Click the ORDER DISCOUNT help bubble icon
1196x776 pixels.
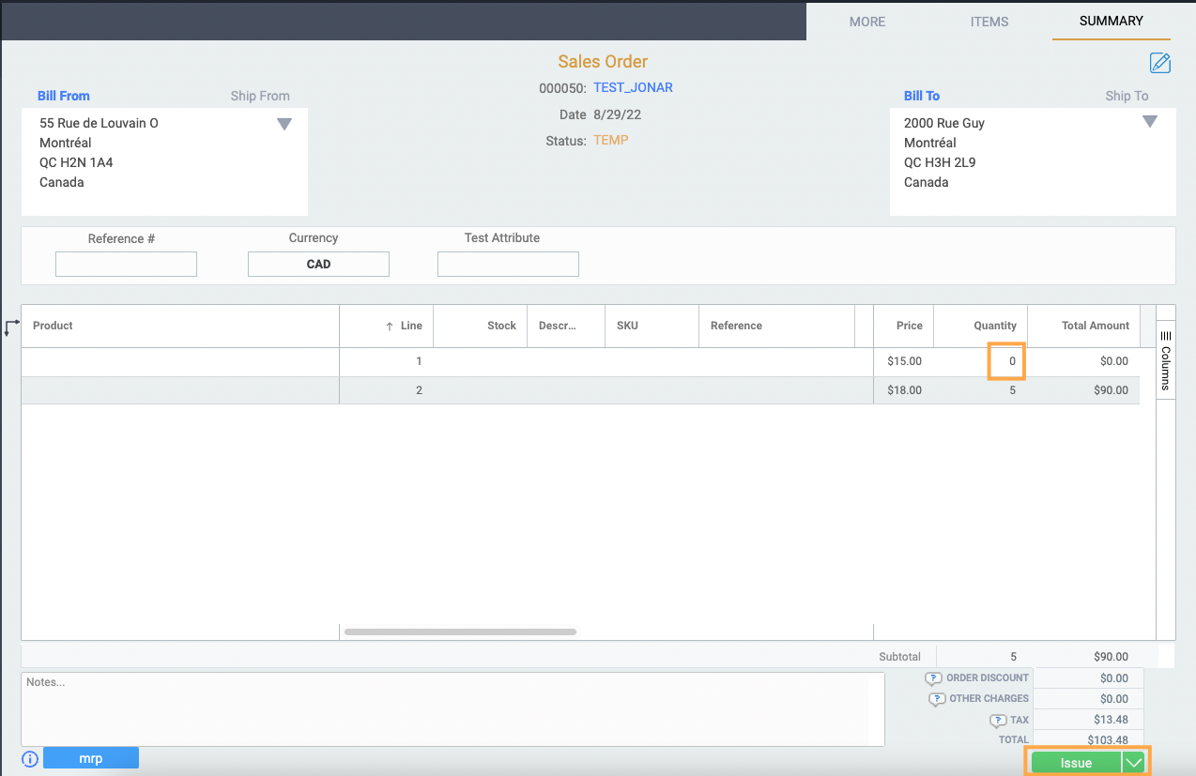tap(933, 678)
